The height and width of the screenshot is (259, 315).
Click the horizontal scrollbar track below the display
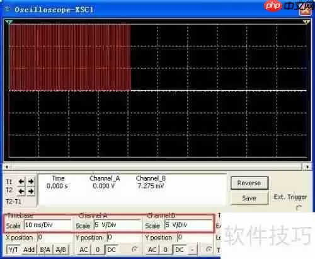(156, 167)
